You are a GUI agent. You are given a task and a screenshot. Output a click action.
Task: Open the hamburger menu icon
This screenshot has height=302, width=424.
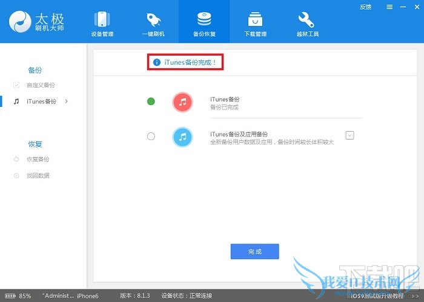(389, 7)
